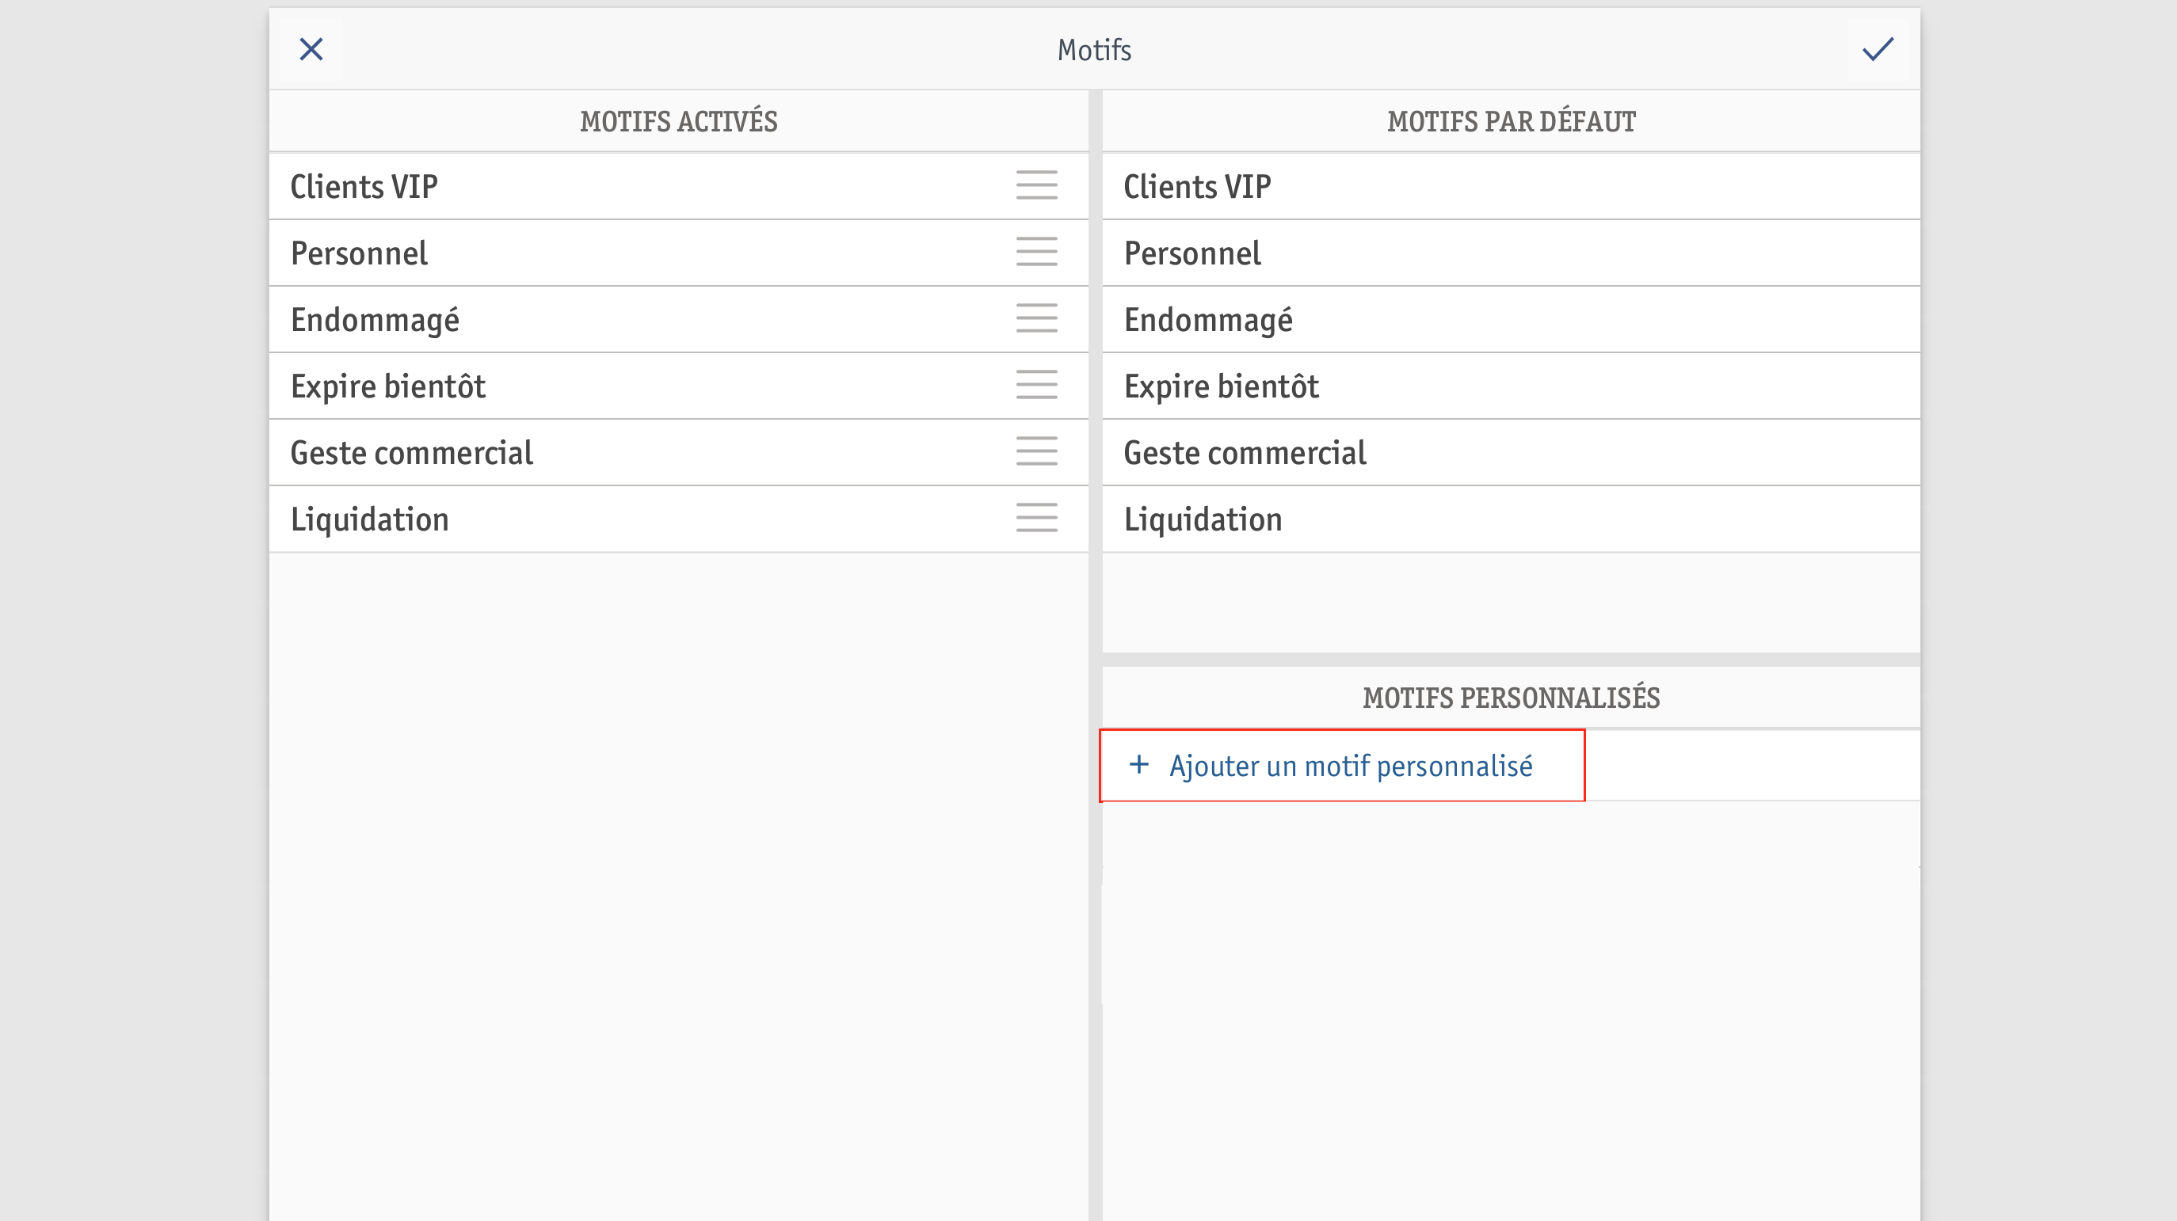Click the MOTIFS PAR DÉFAUT column header

coord(1511,122)
